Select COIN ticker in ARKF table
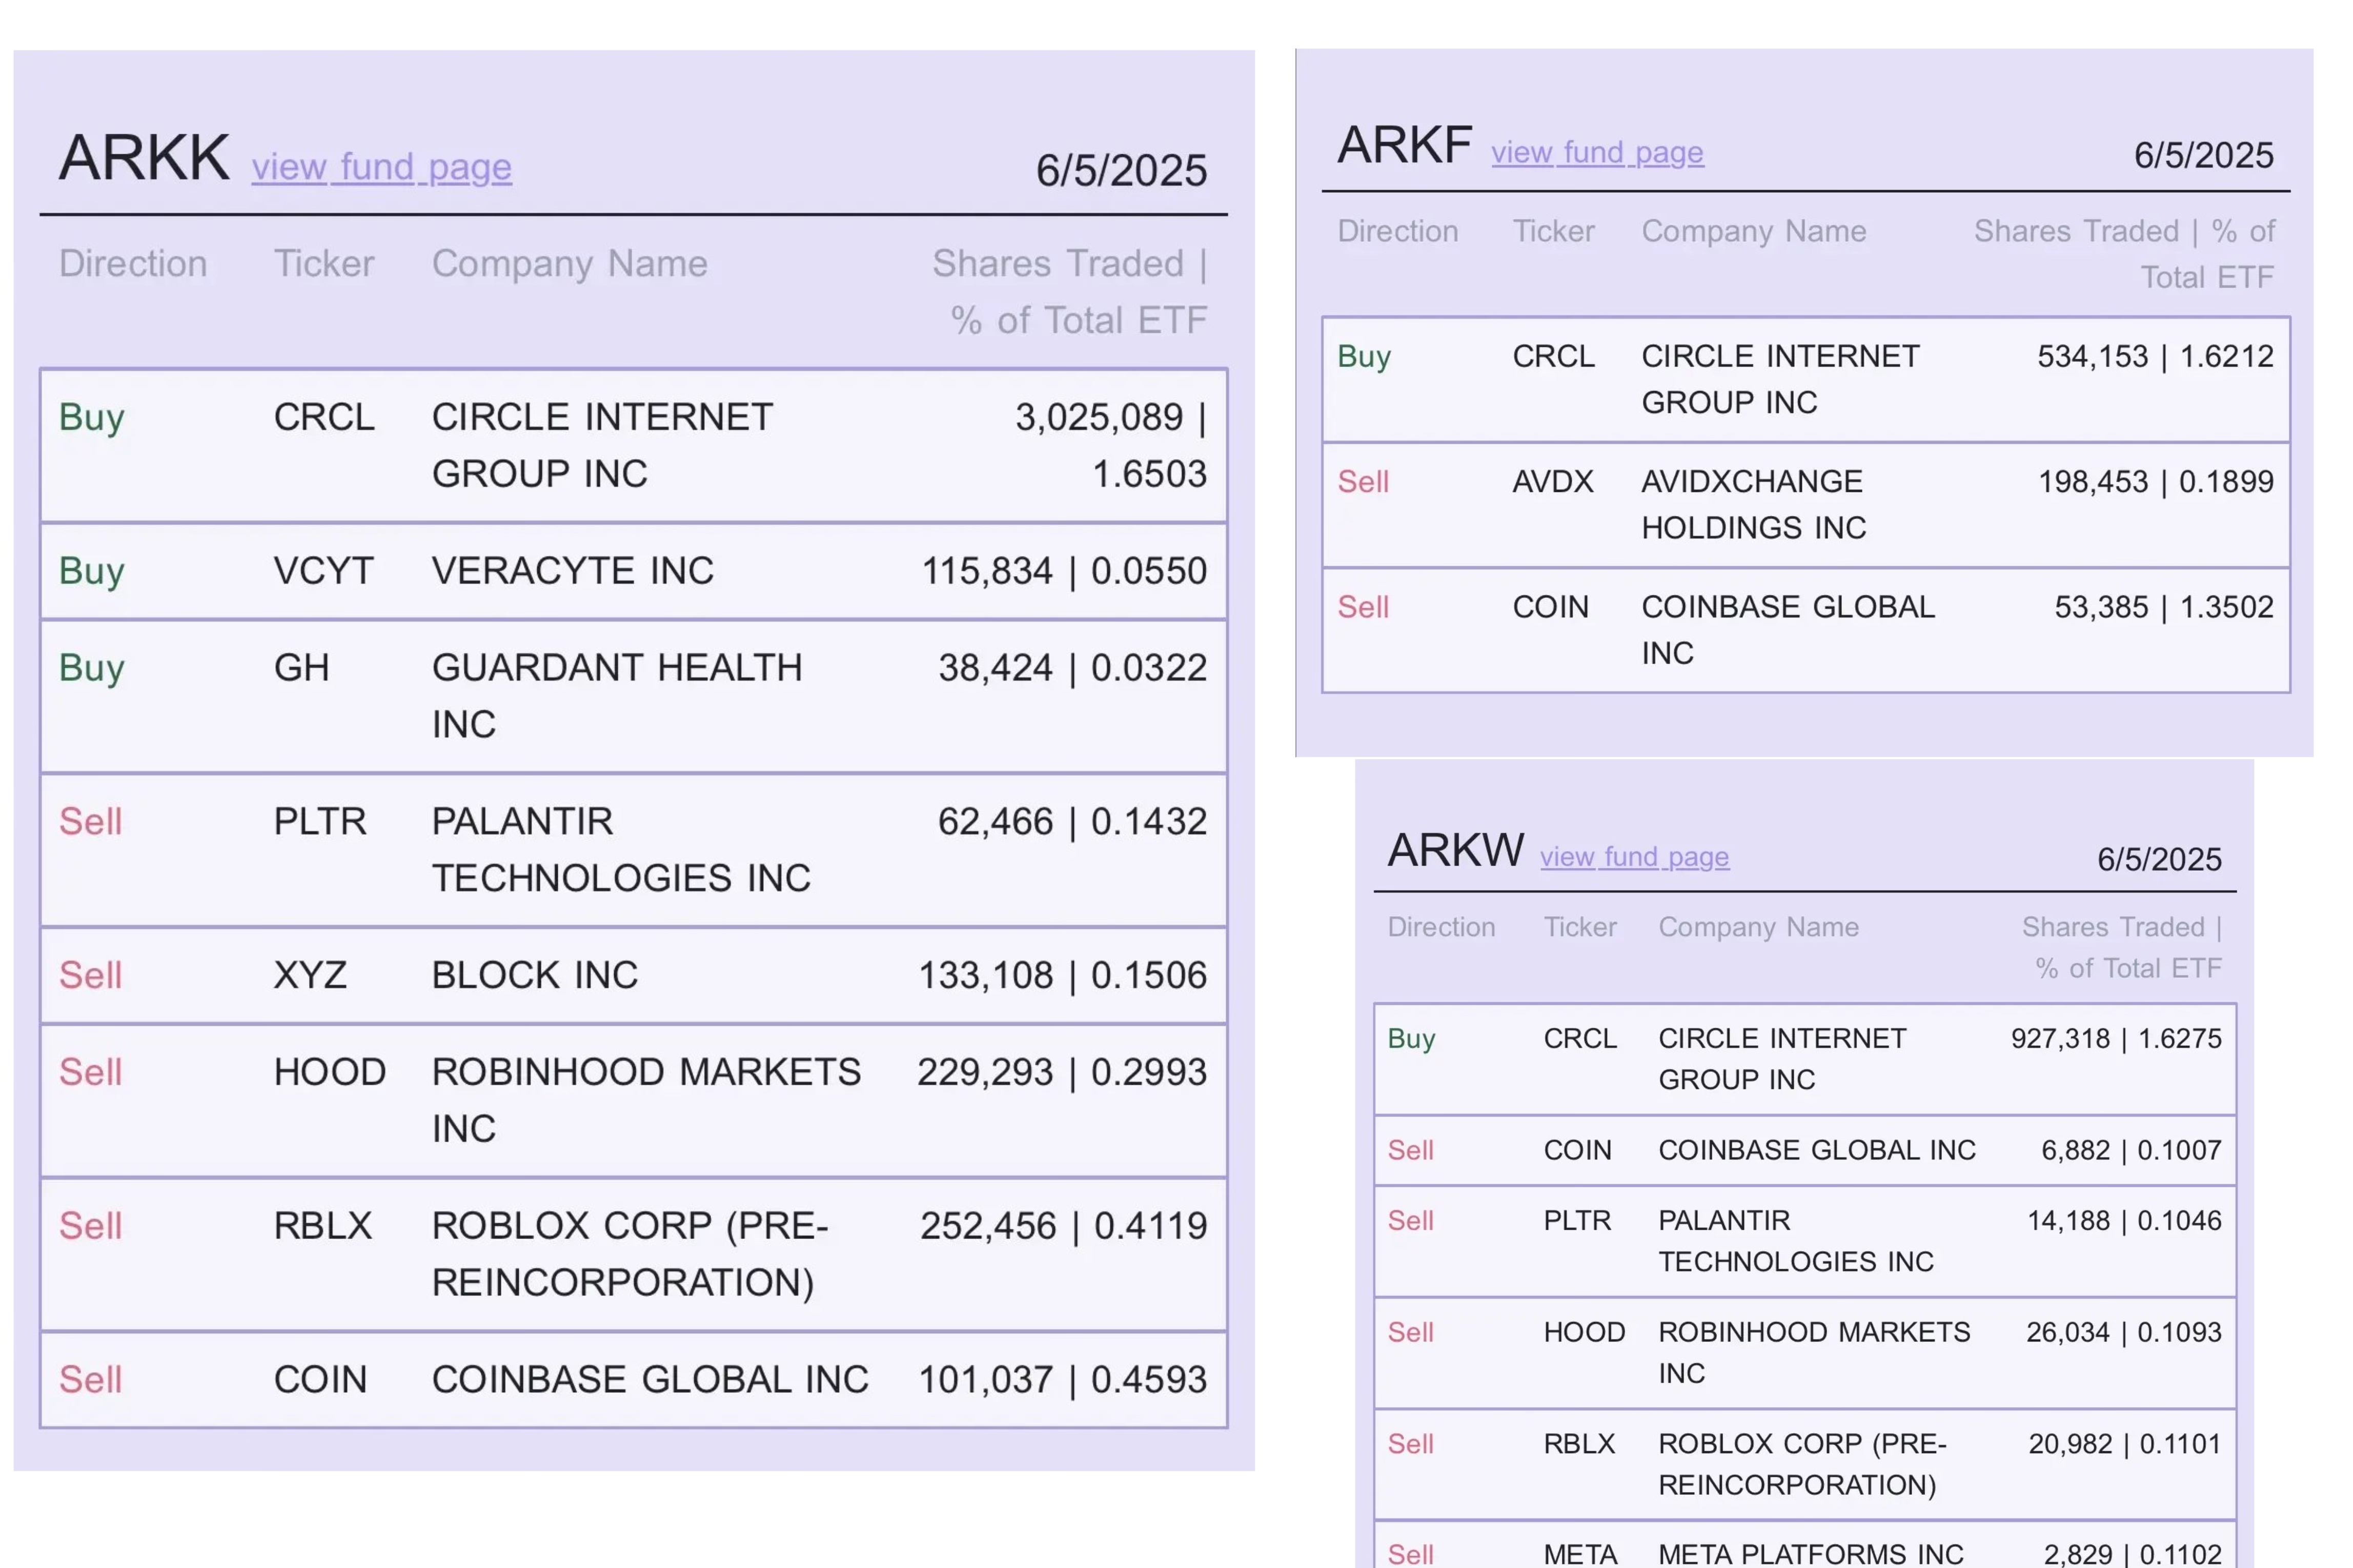 click(1550, 607)
